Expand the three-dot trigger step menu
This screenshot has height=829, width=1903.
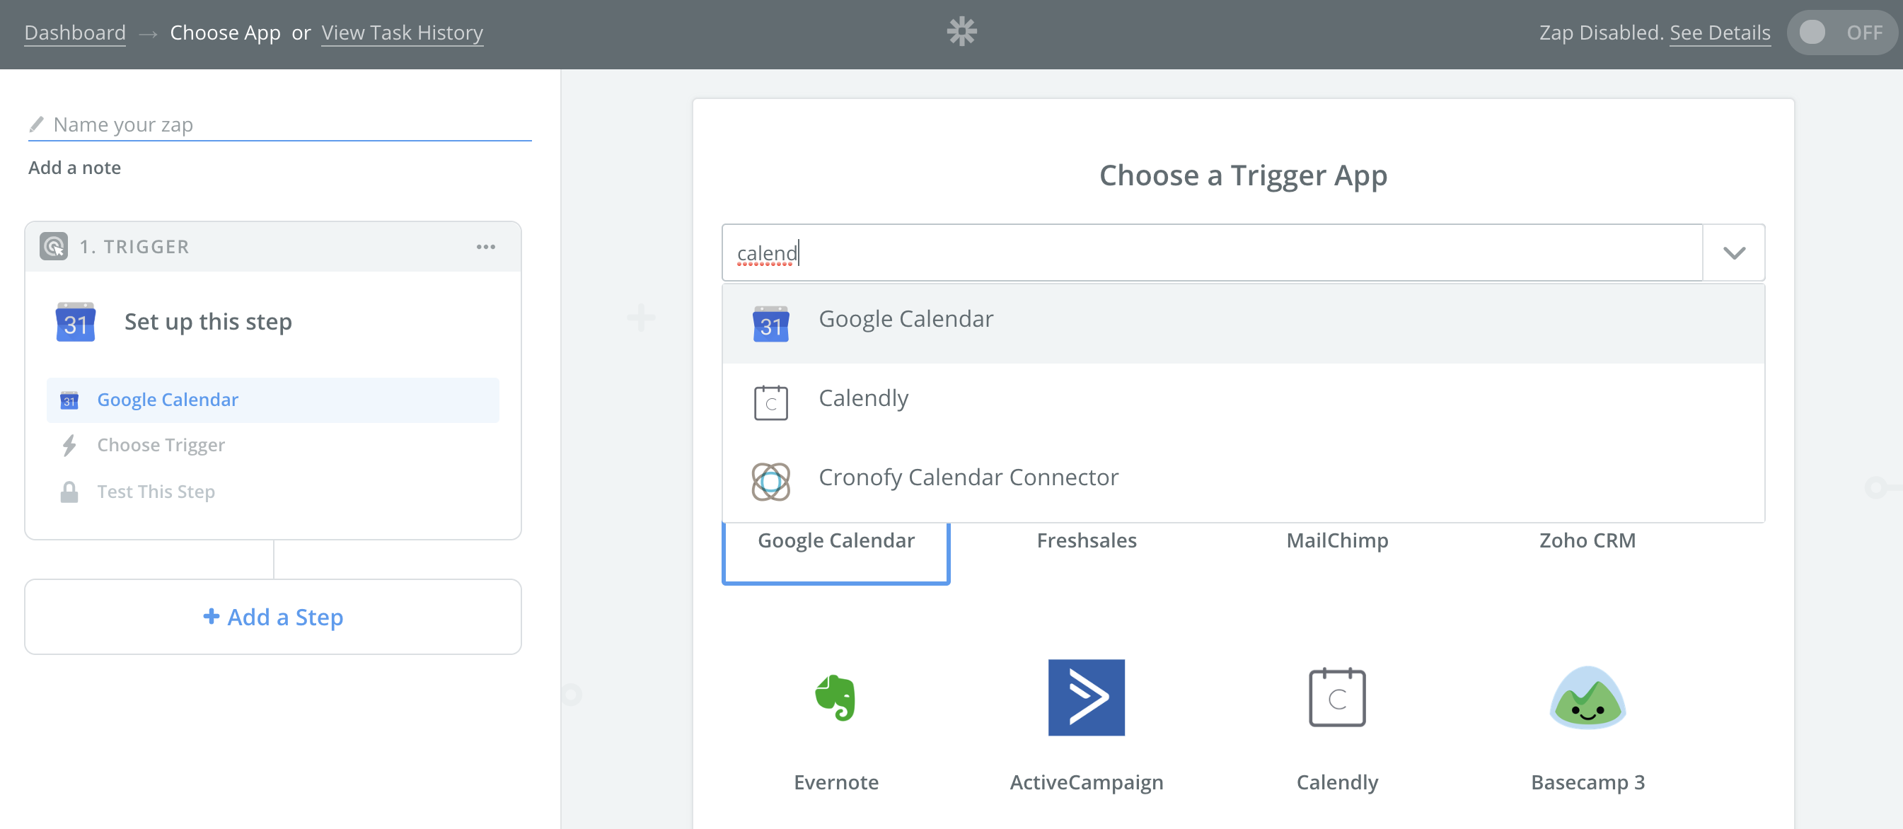tap(485, 246)
